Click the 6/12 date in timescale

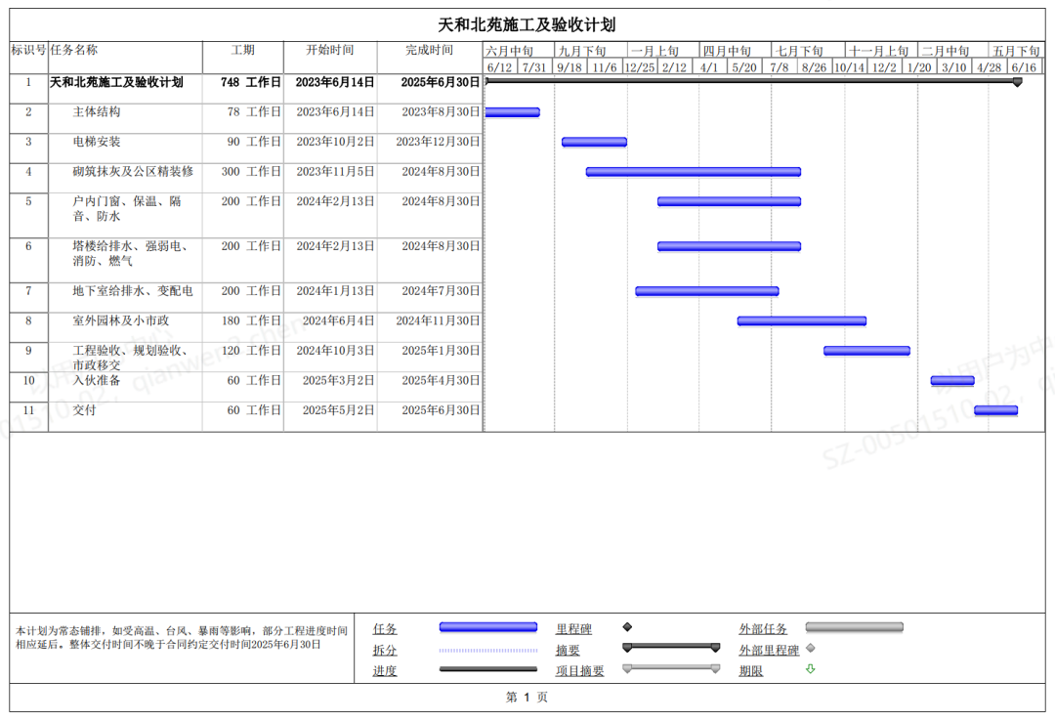pos(499,67)
